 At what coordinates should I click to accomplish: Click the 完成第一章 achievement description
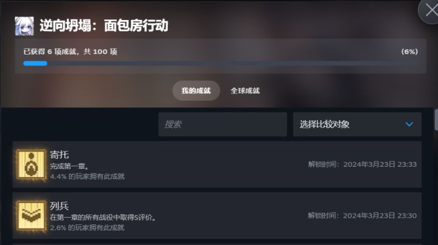69,166
